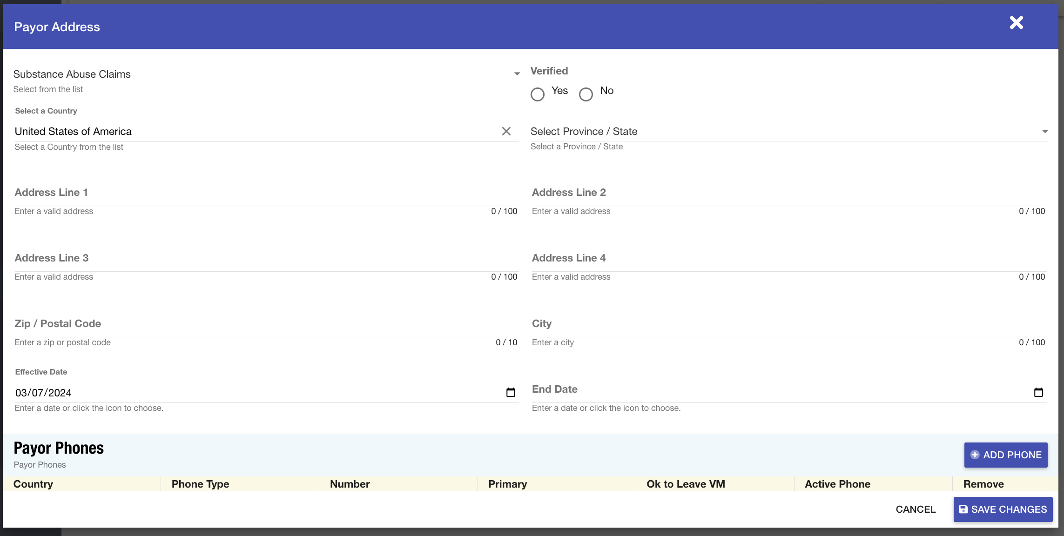Expand Select Province / State dropdown

coord(788,132)
